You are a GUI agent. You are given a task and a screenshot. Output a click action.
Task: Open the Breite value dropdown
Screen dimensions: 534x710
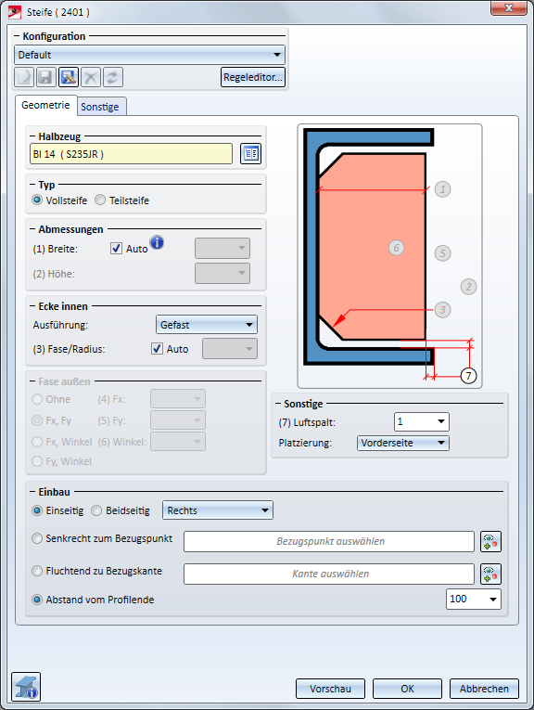[x=222, y=248]
